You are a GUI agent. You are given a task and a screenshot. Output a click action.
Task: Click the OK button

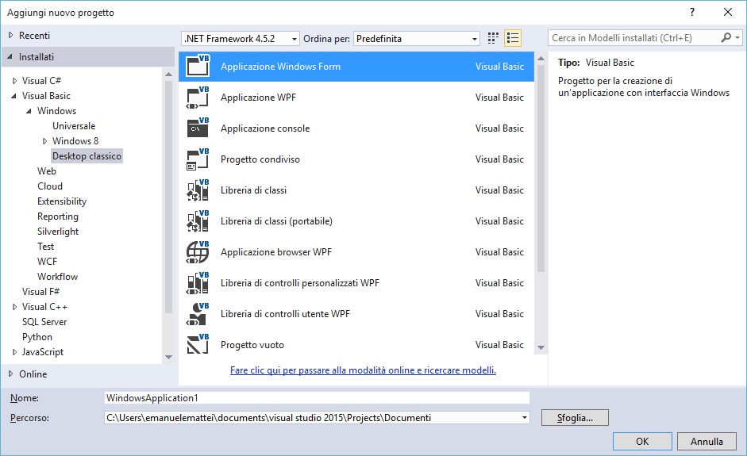coord(642,441)
